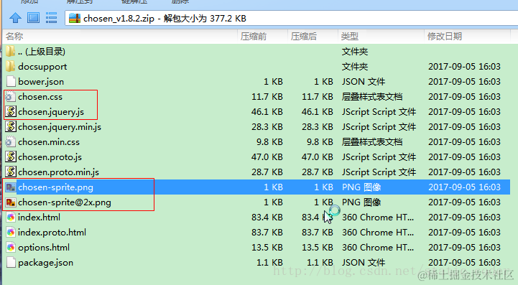Click the 28.7 KB original size of chosen.proto.min.js
This screenshot has height=285, width=518.
point(267,172)
